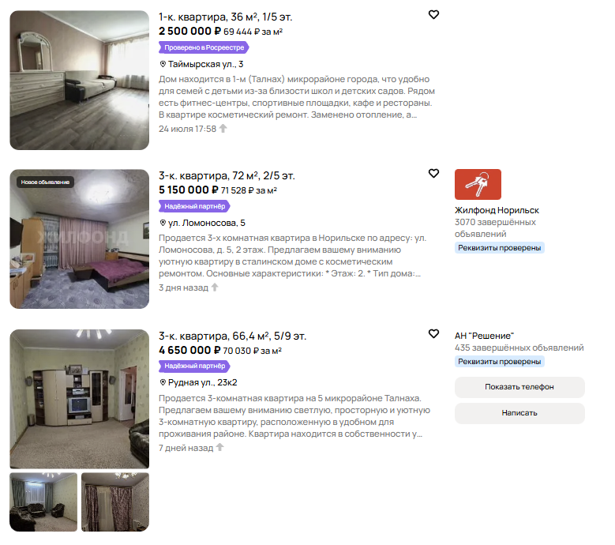Click the up arrow next to 24 июля 17:58
The width and height of the screenshot is (615, 545).
pos(223,128)
